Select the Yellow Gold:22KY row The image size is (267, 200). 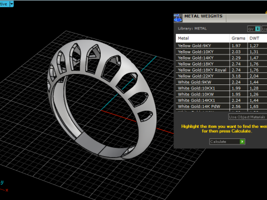point(221,76)
